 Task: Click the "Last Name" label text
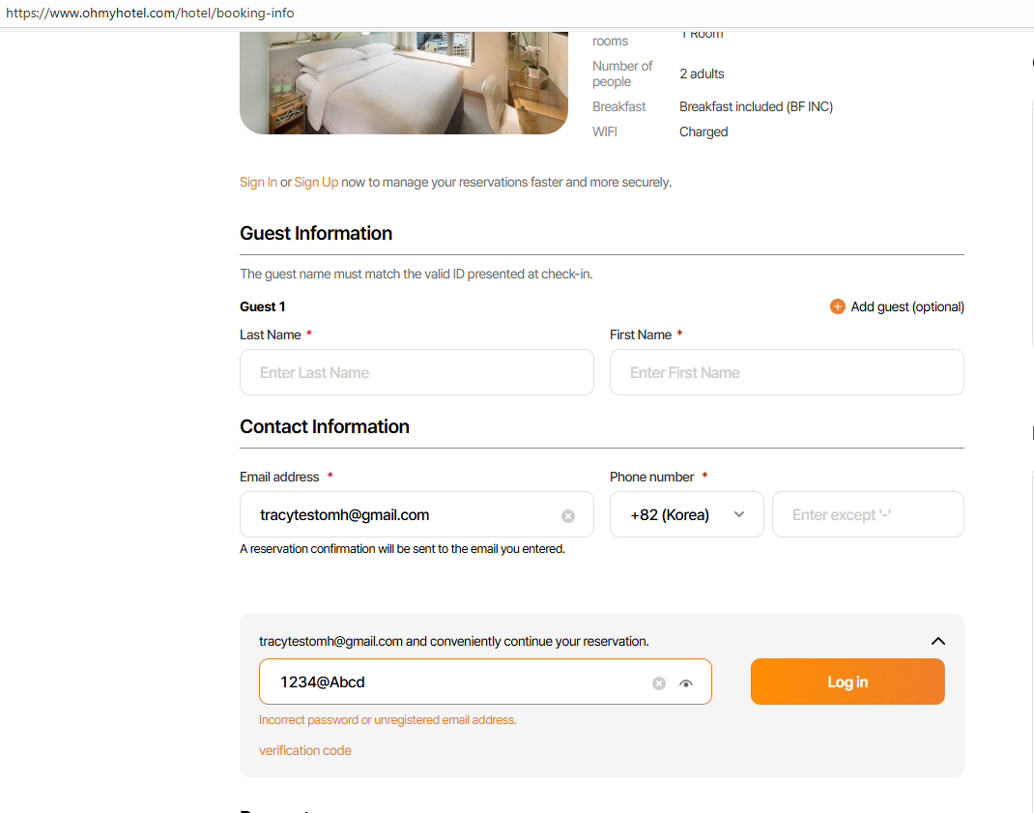270,334
